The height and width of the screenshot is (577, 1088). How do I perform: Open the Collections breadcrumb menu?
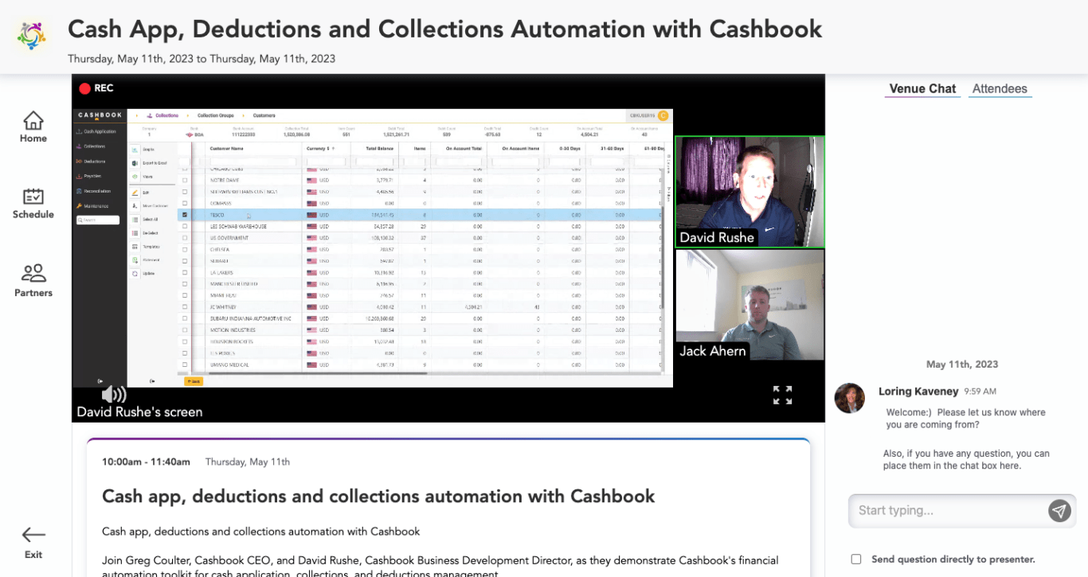coord(167,115)
